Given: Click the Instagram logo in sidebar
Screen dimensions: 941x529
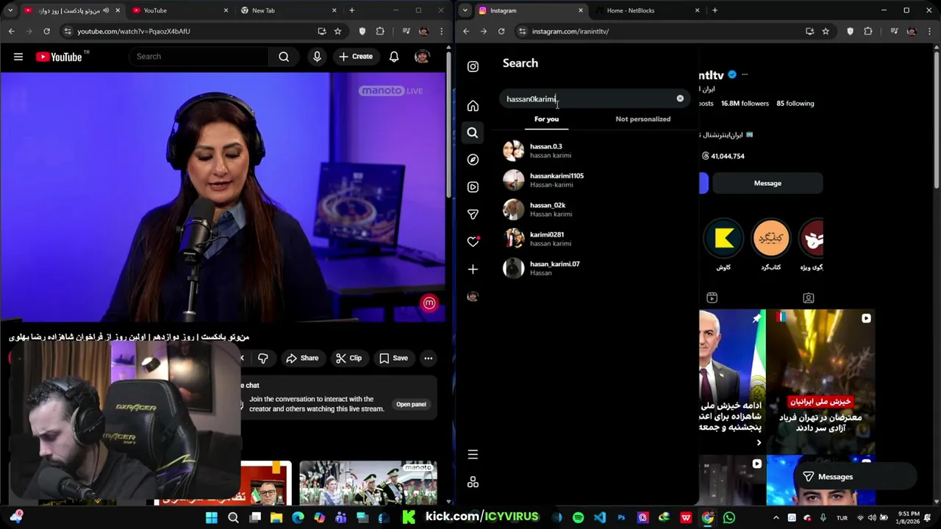Looking at the screenshot, I should tap(473, 67).
